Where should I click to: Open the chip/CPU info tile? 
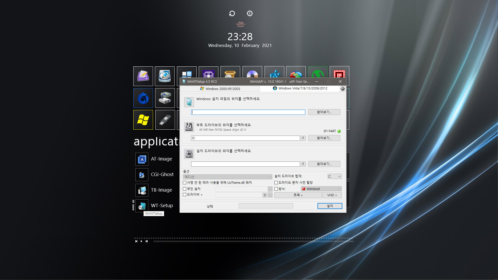click(209, 72)
